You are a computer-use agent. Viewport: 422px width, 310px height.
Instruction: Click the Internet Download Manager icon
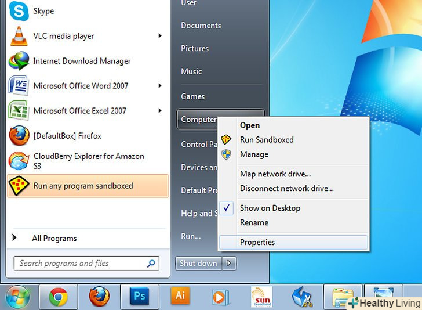[19, 61]
